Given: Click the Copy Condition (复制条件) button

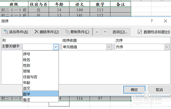Looking at the screenshot, I should 77,32.
